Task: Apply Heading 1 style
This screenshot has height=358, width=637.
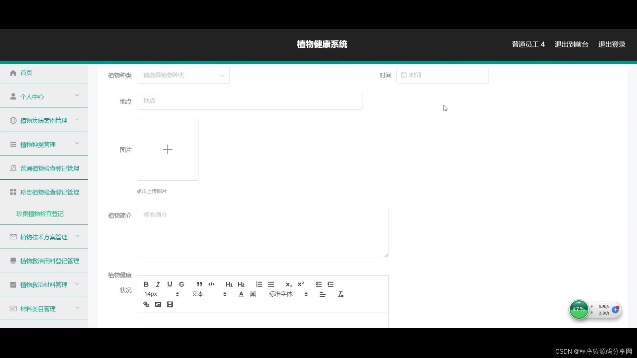Action: pyautogui.click(x=229, y=284)
